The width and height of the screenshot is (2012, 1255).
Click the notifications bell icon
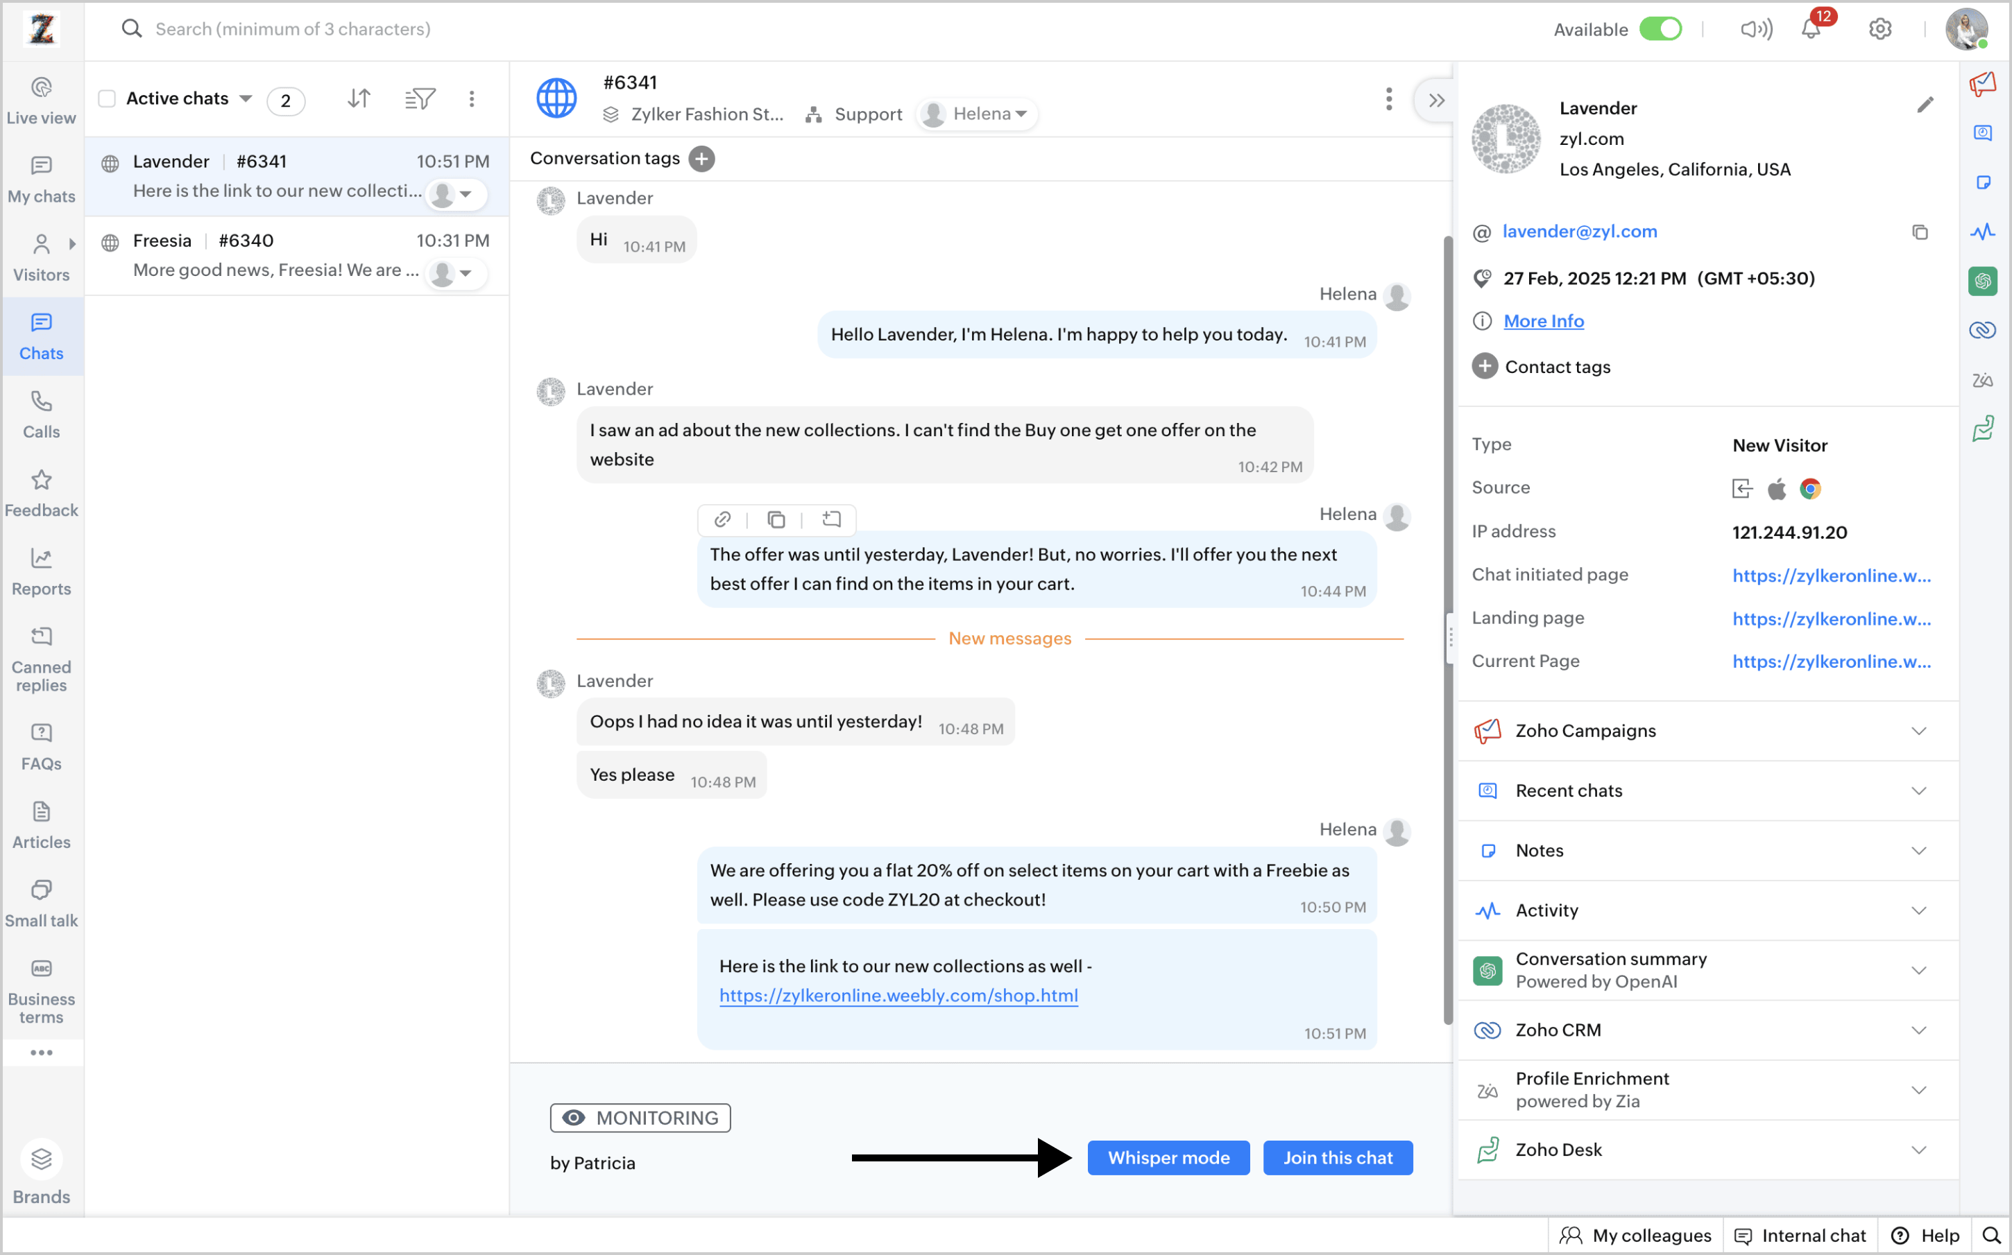coord(1810,30)
